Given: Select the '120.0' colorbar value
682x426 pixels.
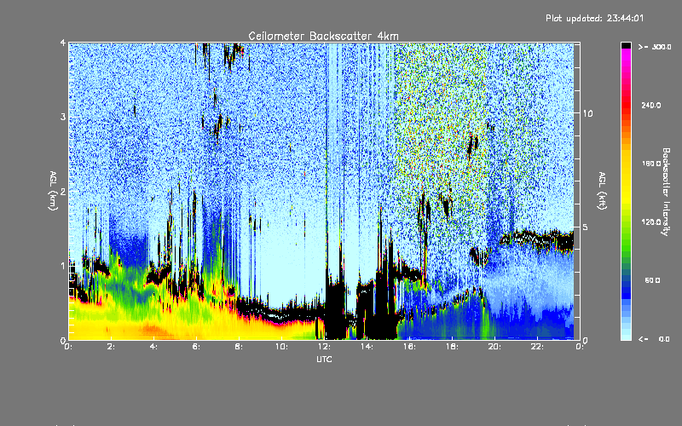Looking at the screenshot, I should (651, 222).
